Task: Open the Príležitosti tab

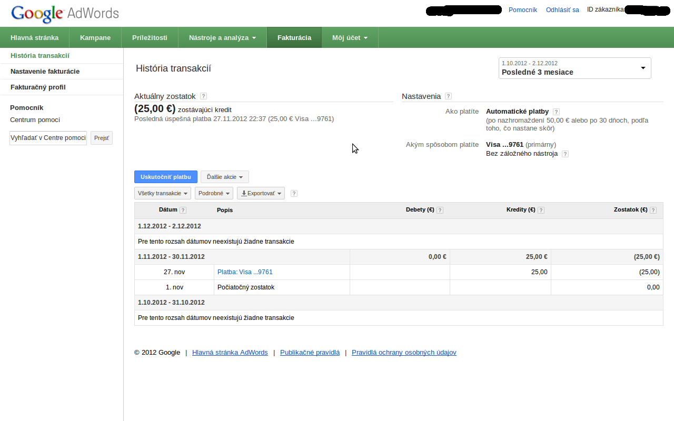Action: (x=150, y=38)
